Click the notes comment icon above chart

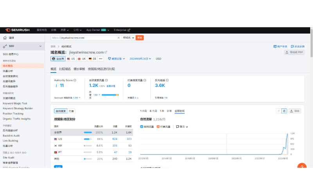coord(178,127)
